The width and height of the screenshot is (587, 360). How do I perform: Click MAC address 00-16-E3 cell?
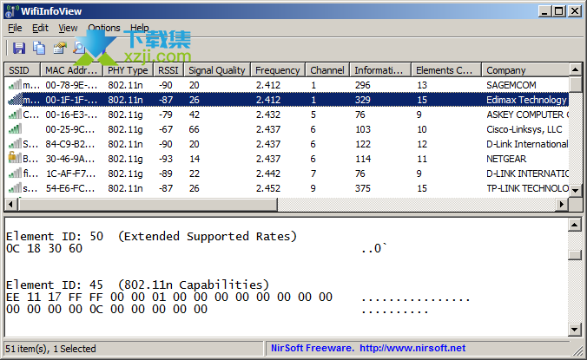coord(70,115)
